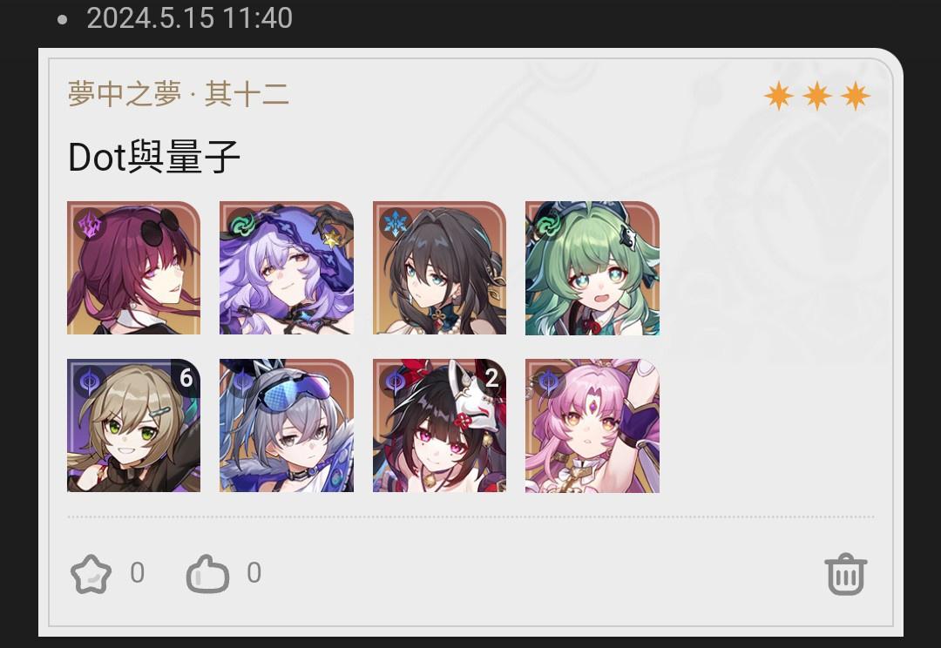Select Sparkle avatar with fox mask
The width and height of the screenshot is (941, 648).
click(x=439, y=425)
